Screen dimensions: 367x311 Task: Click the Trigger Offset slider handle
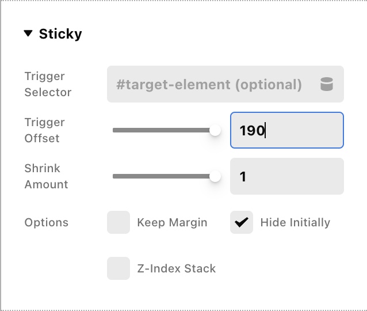point(215,130)
